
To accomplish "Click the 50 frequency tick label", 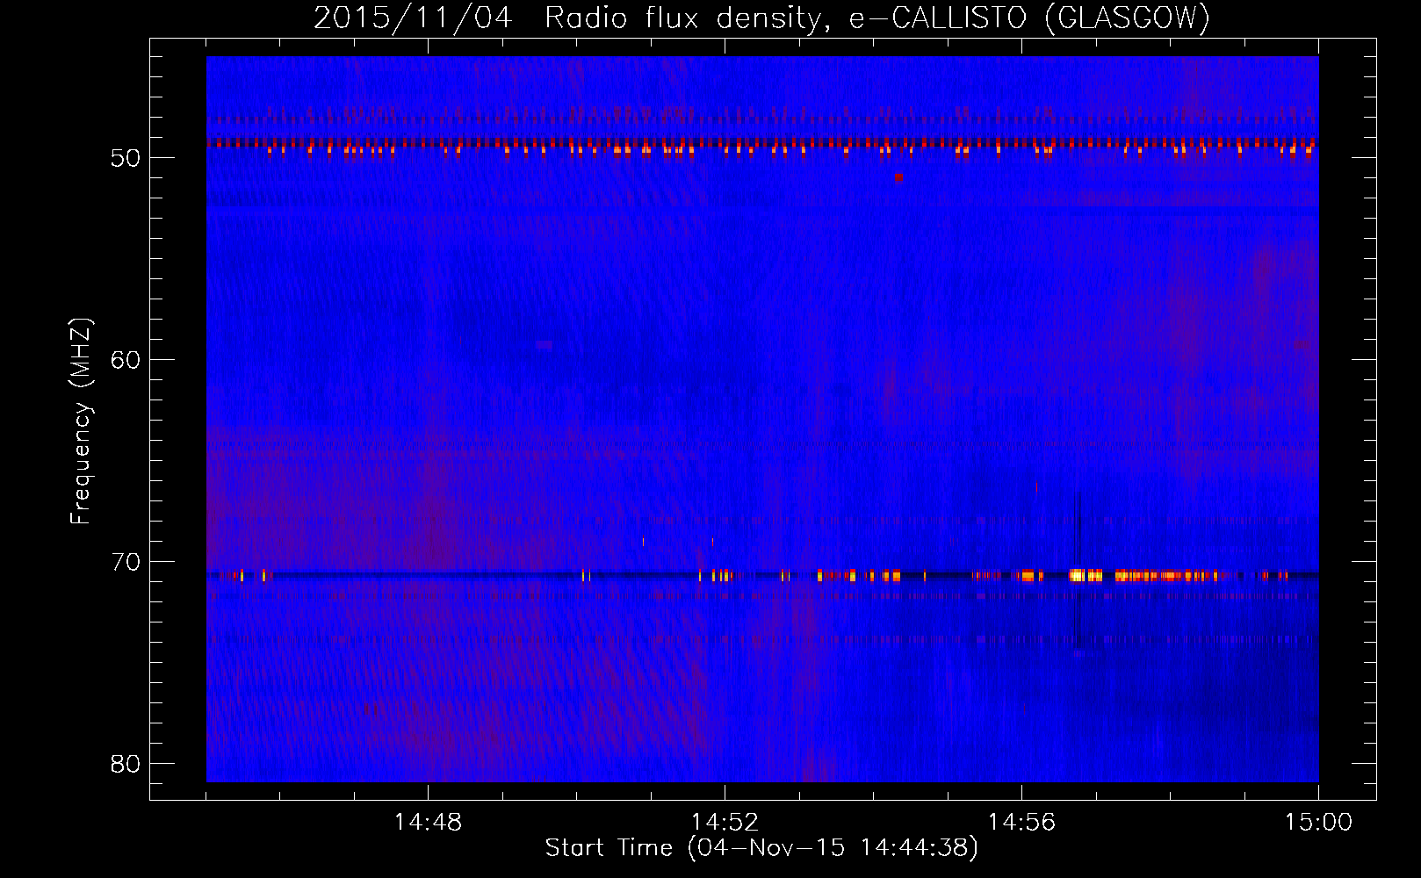I will pyautogui.click(x=125, y=158).
